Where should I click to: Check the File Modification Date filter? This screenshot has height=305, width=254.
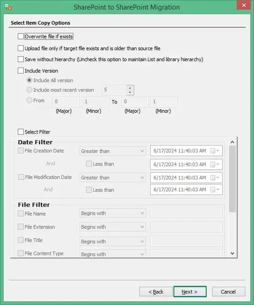[x=21, y=177]
